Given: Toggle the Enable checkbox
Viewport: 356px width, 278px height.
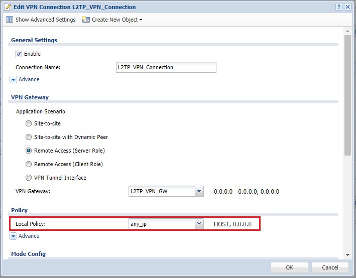Looking at the screenshot, I should pos(19,54).
